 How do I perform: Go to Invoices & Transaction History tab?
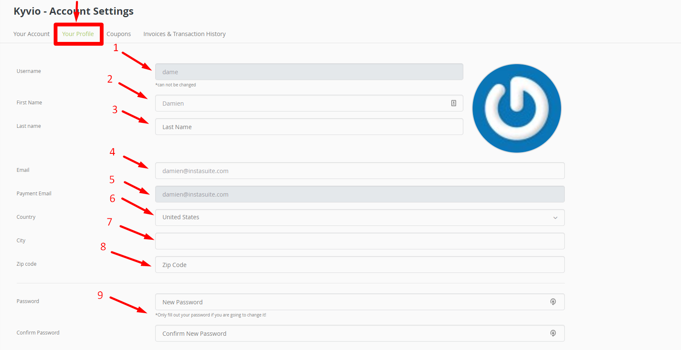185,34
